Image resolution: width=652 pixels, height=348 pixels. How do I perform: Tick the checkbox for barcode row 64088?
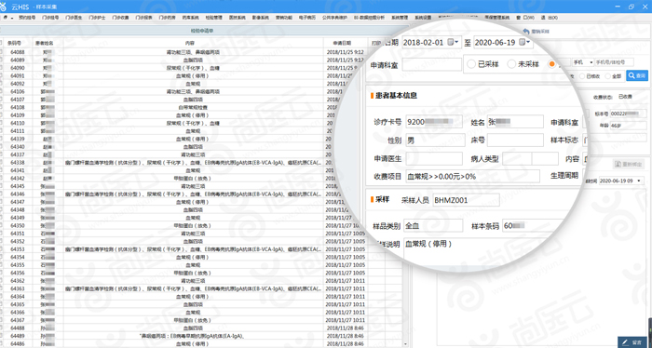click(x=1, y=52)
